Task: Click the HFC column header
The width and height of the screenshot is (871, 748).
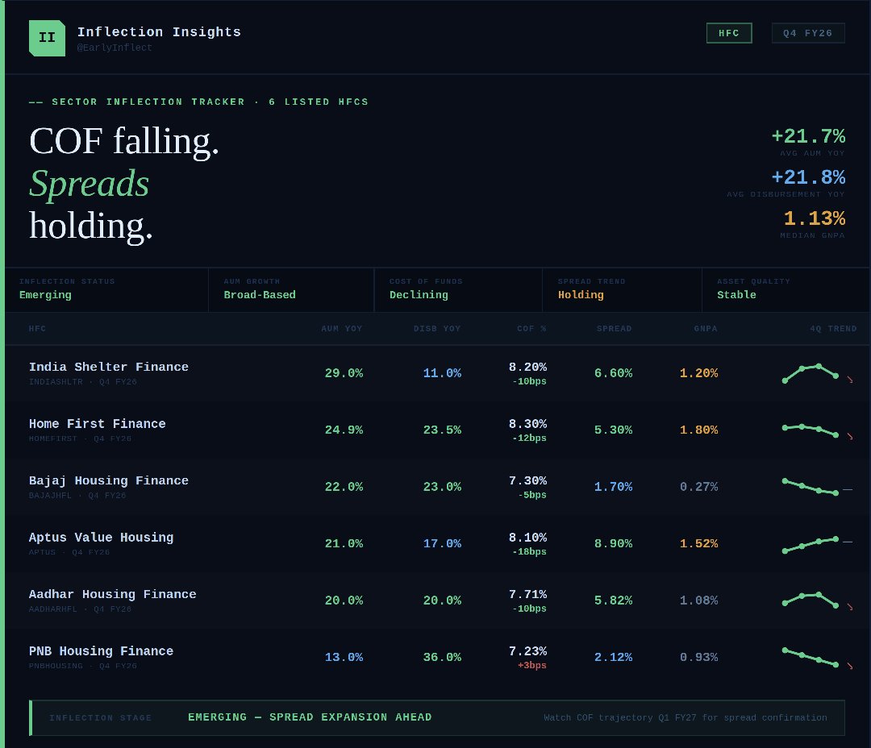Action: pyautogui.click(x=37, y=329)
